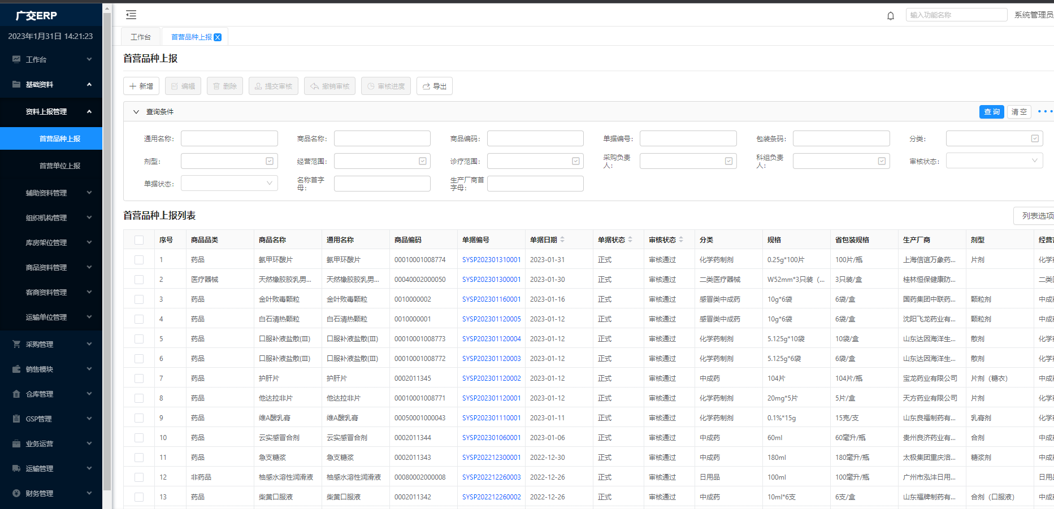Toggle the select-all checkbox in the table header

(139, 240)
